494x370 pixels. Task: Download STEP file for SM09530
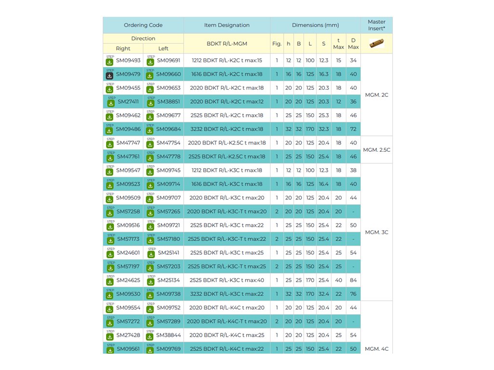(110, 294)
